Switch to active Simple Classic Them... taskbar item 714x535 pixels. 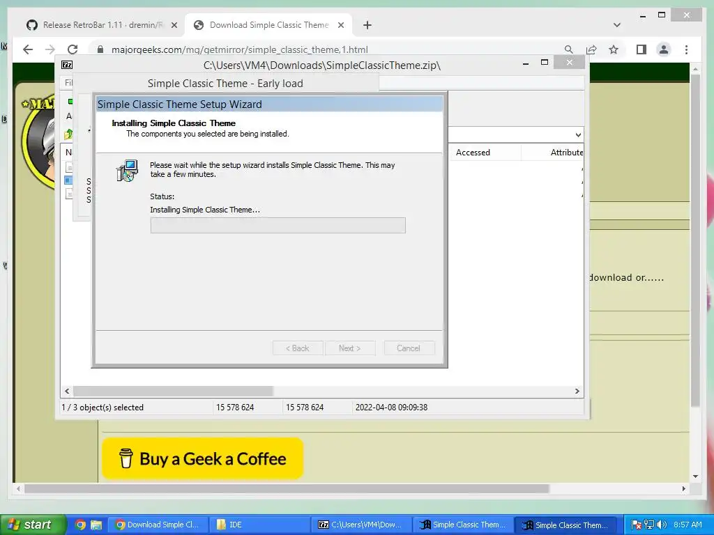(x=565, y=525)
